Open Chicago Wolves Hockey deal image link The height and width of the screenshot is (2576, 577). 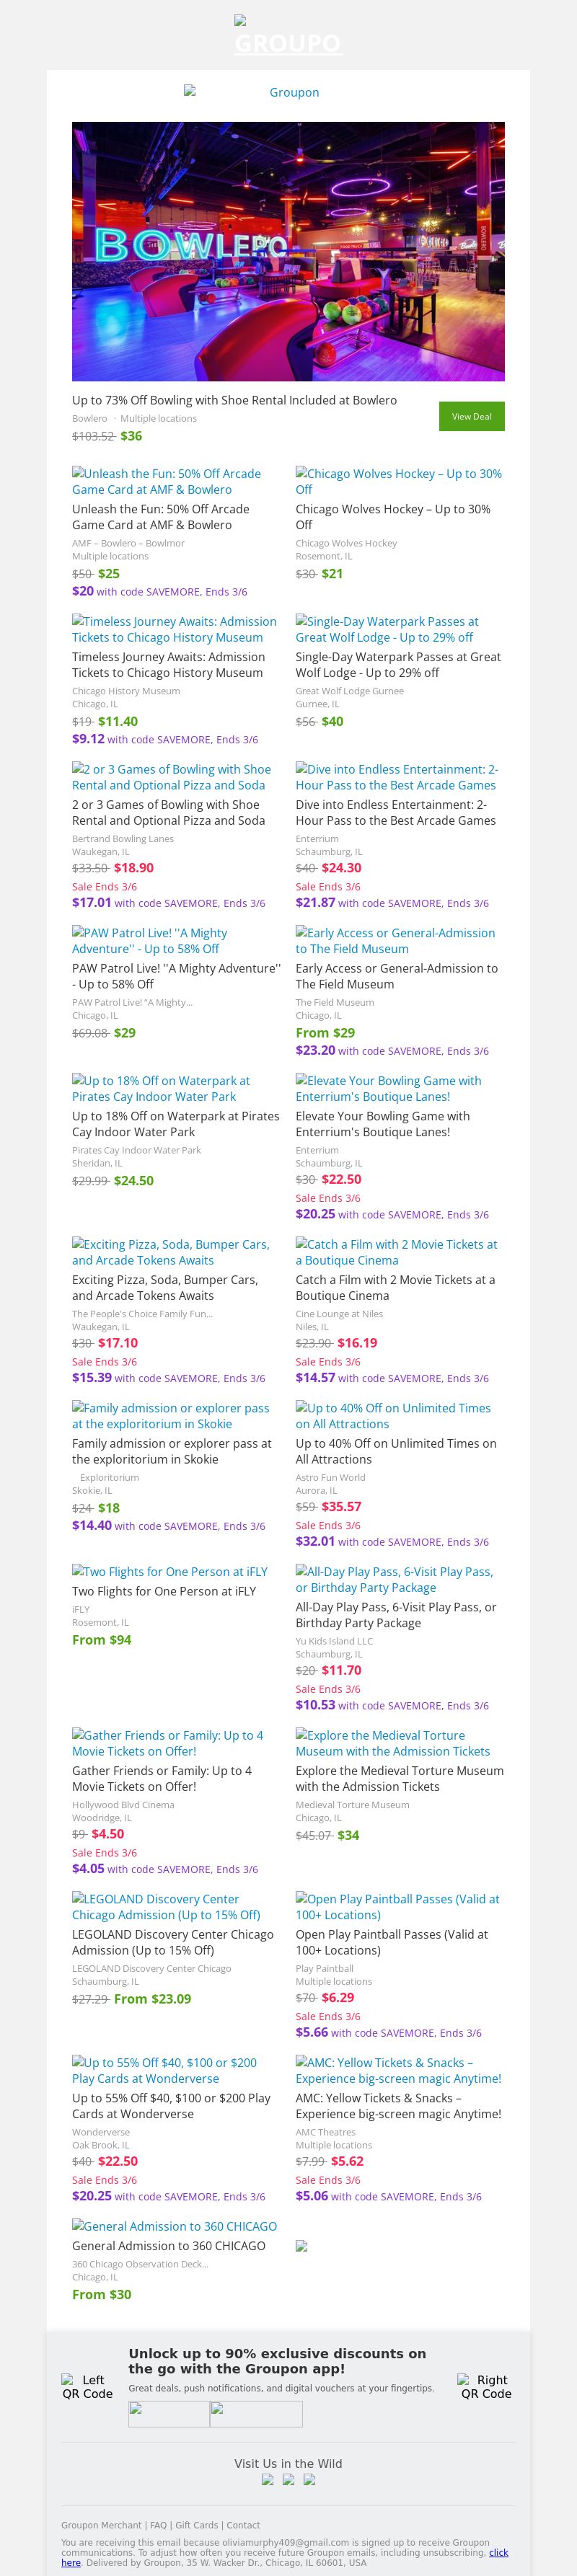pyautogui.click(x=398, y=481)
